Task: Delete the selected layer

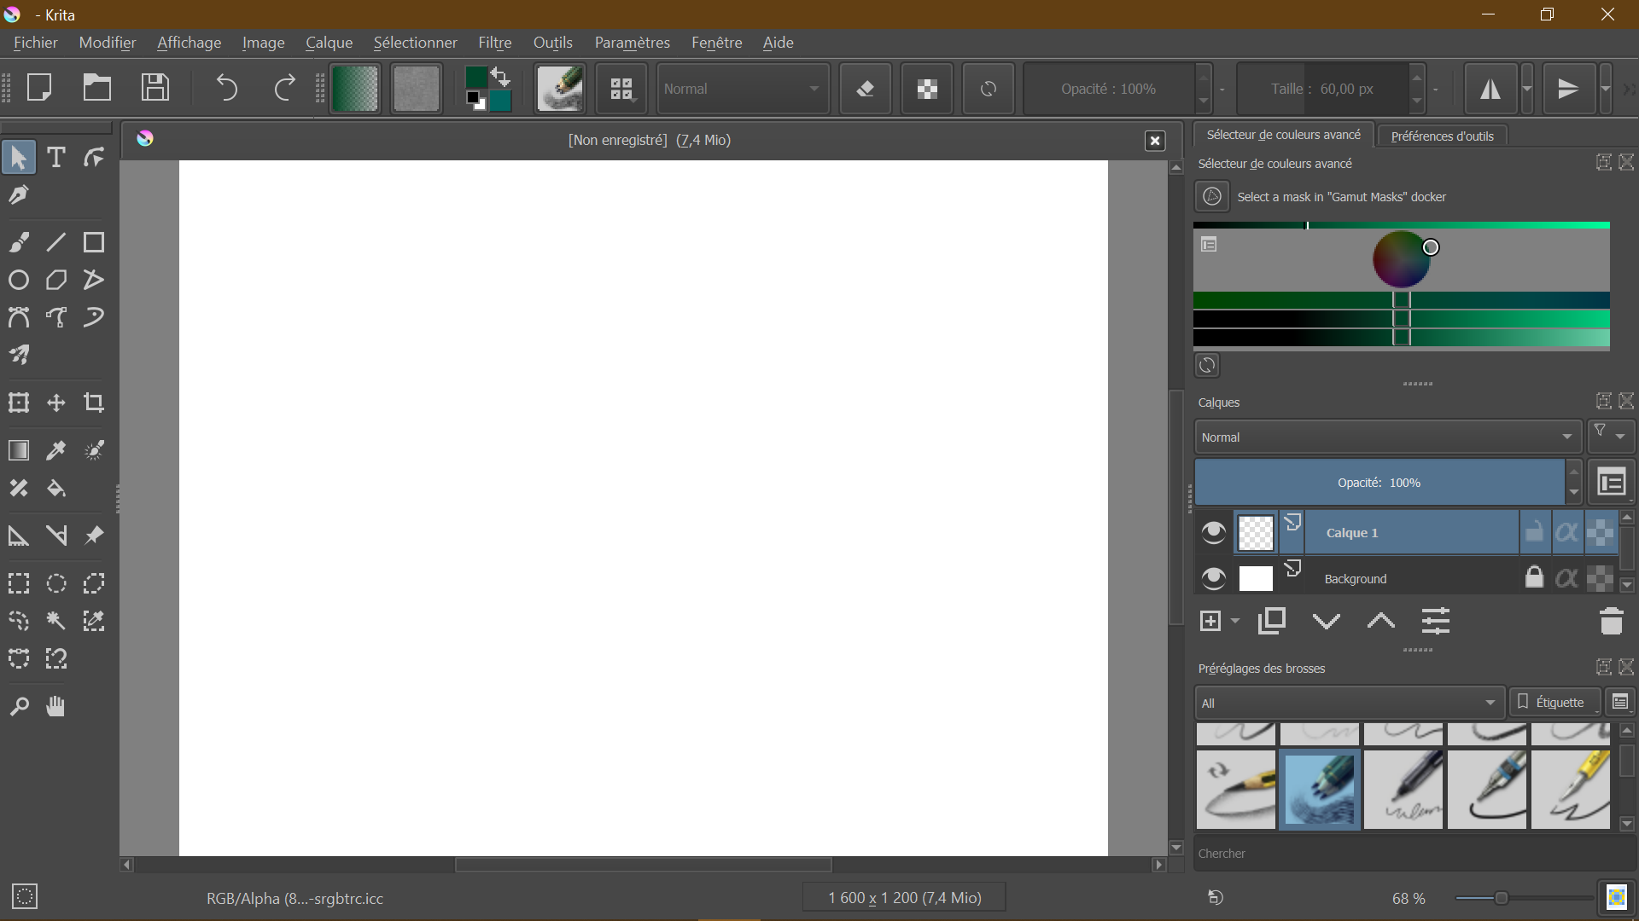Action: coord(1612,621)
